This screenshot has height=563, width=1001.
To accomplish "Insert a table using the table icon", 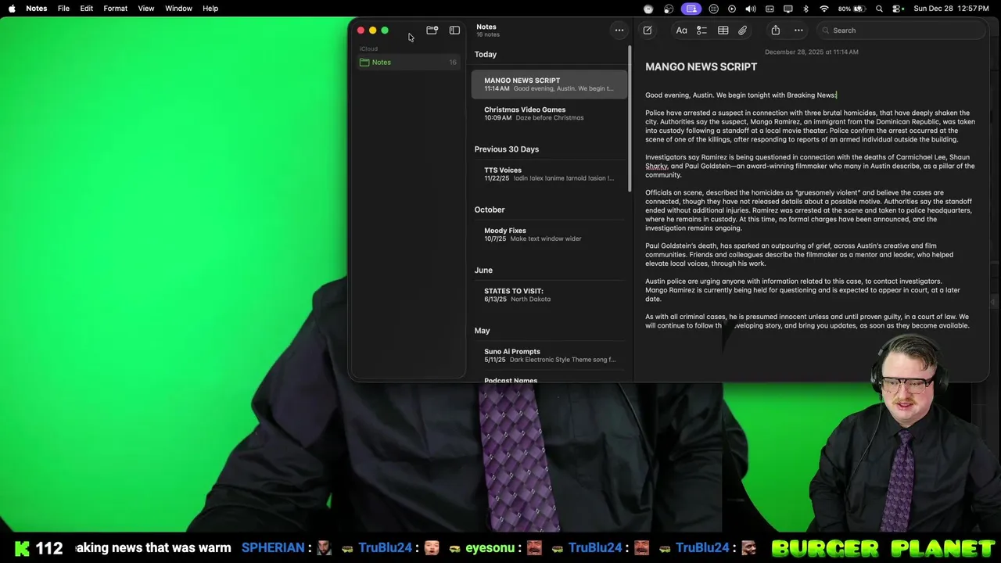I will tap(723, 30).
